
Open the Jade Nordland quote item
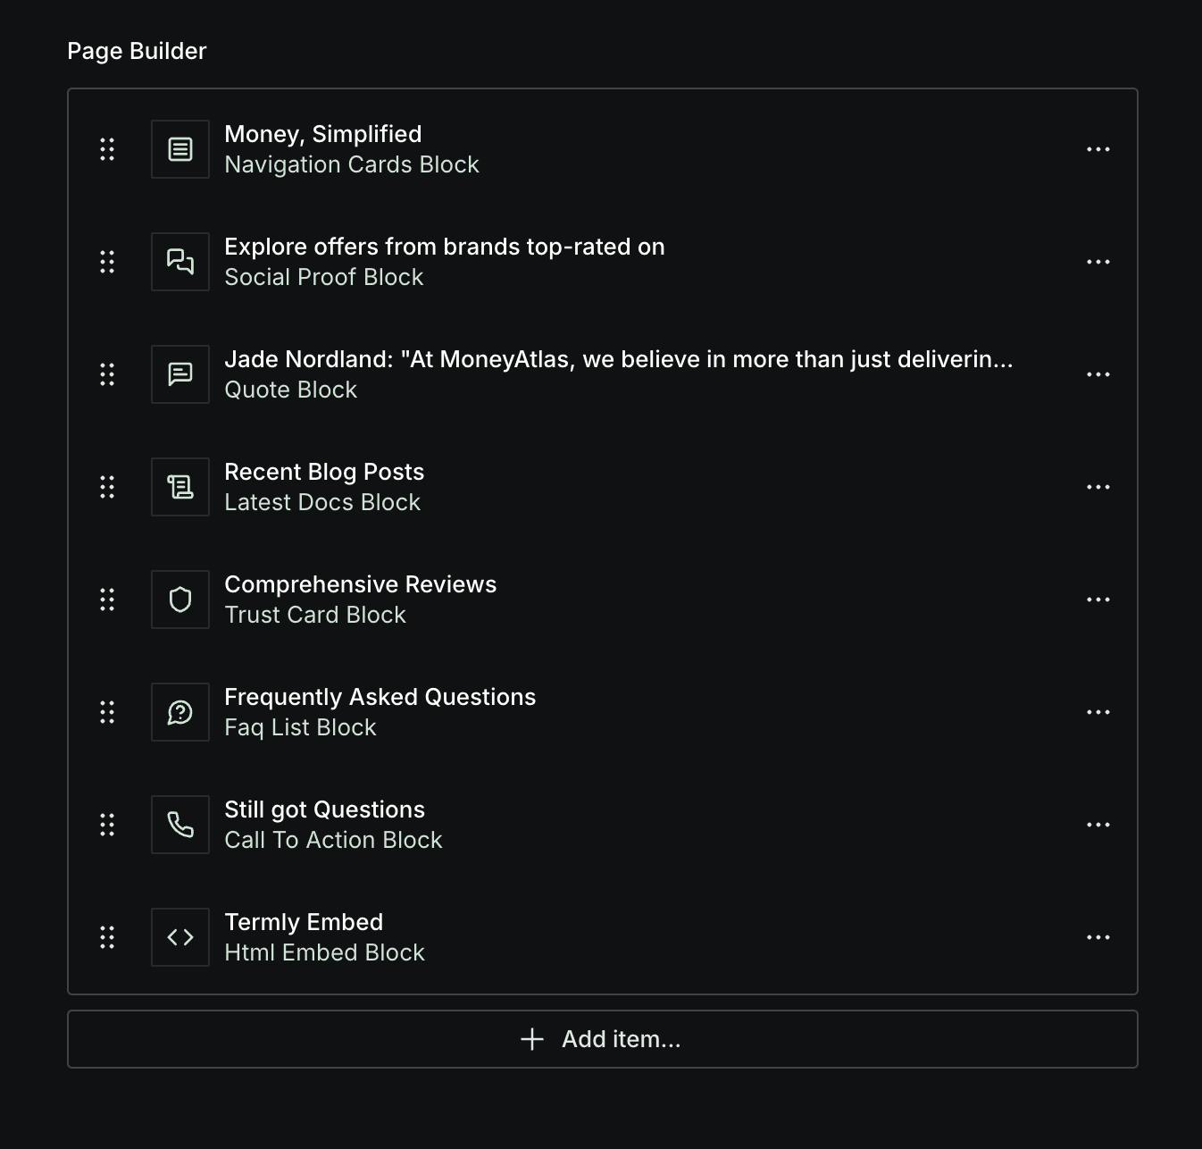(x=603, y=374)
